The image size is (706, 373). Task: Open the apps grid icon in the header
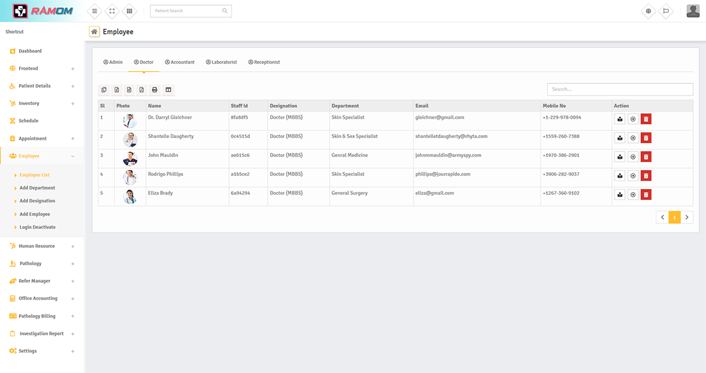tap(129, 11)
